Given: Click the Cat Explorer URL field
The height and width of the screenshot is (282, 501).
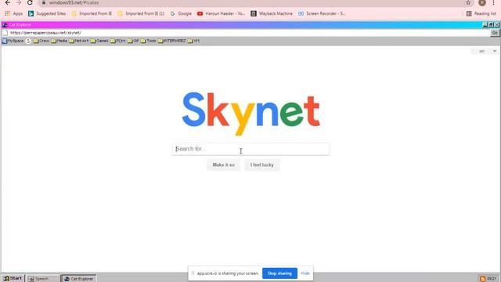Looking at the screenshot, I should coord(249,33).
